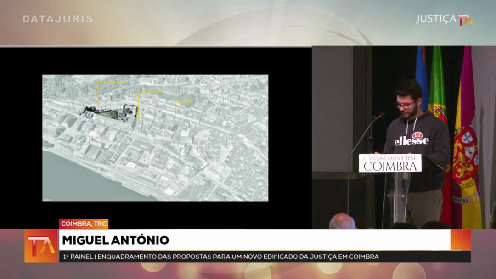Click the tallest yellow marker line on map
Screen dimensions: 496x279
pos(138,106)
